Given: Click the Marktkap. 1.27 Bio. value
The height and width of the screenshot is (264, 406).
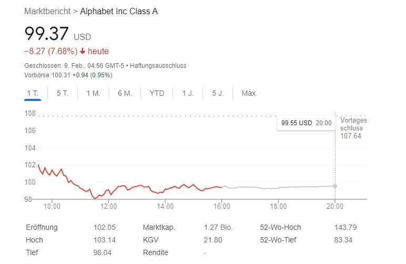Looking at the screenshot, I should coord(218,228).
